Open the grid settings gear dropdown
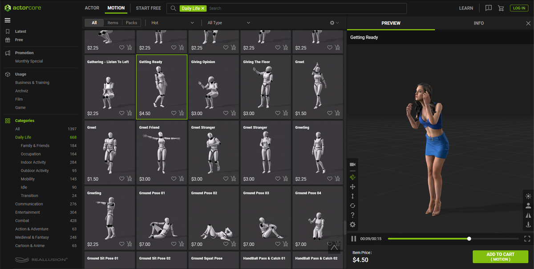The image size is (534, 269). (334, 23)
